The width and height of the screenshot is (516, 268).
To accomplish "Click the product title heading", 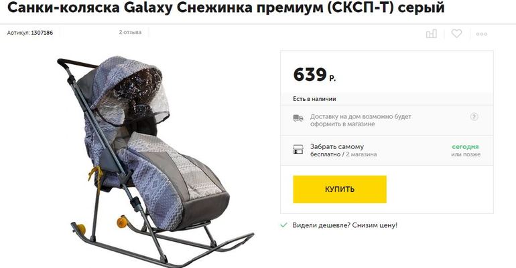I will (226, 7).
